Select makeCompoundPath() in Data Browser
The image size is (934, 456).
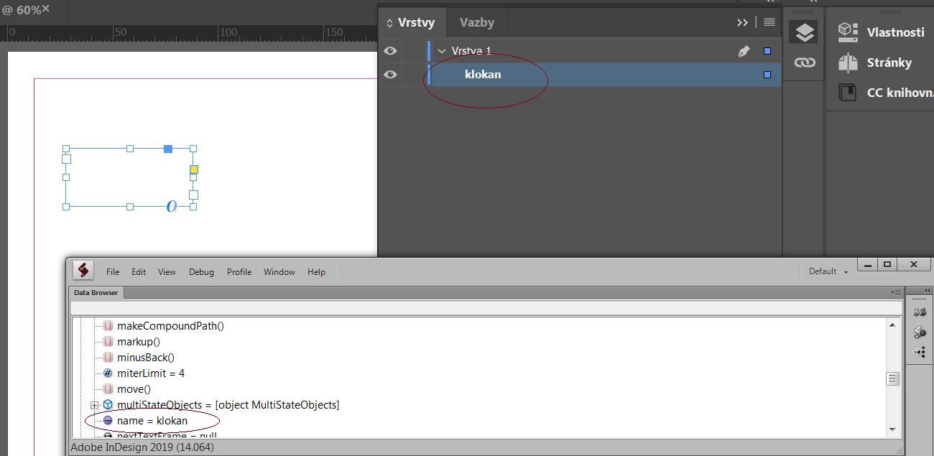pyautogui.click(x=170, y=325)
